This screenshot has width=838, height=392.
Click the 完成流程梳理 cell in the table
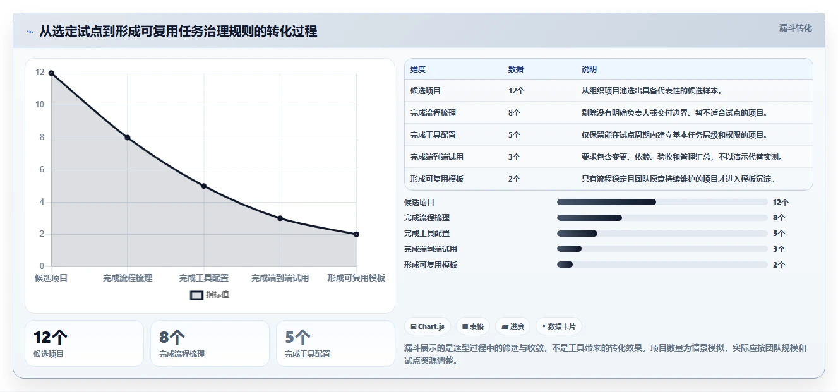point(433,113)
